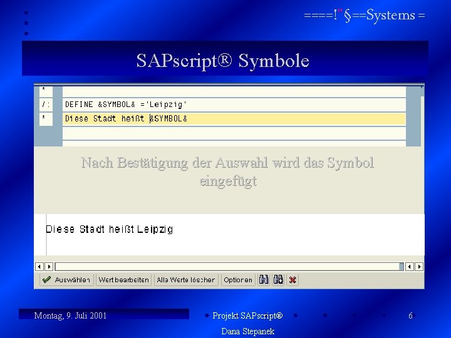The width and height of the screenshot is (451, 338).
Task: Click the binoculars-plus find next icon
Action: [278, 280]
